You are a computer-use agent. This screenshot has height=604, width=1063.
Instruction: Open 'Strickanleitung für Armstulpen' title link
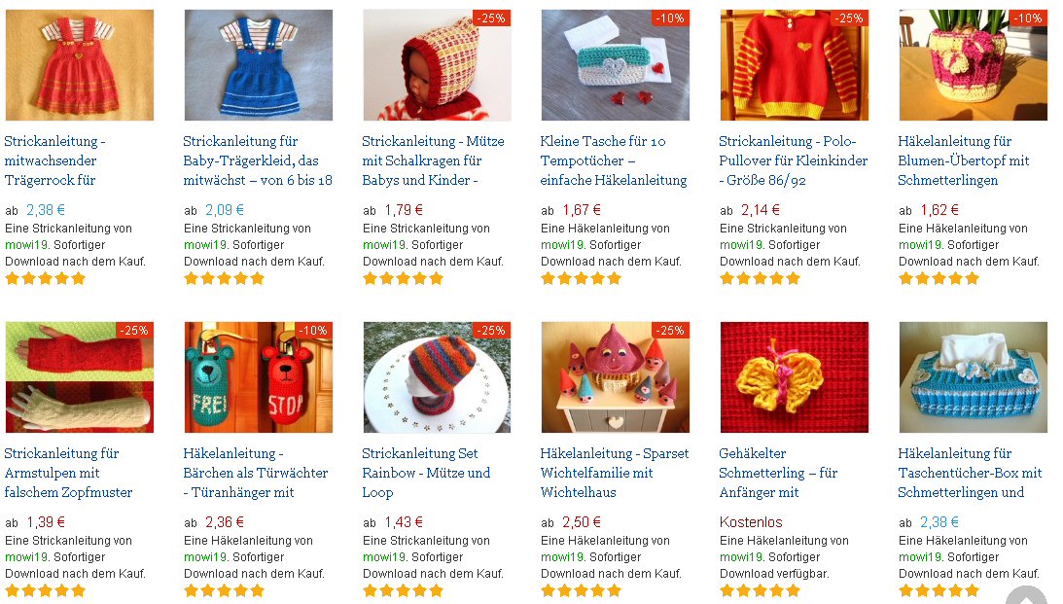[x=68, y=473]
